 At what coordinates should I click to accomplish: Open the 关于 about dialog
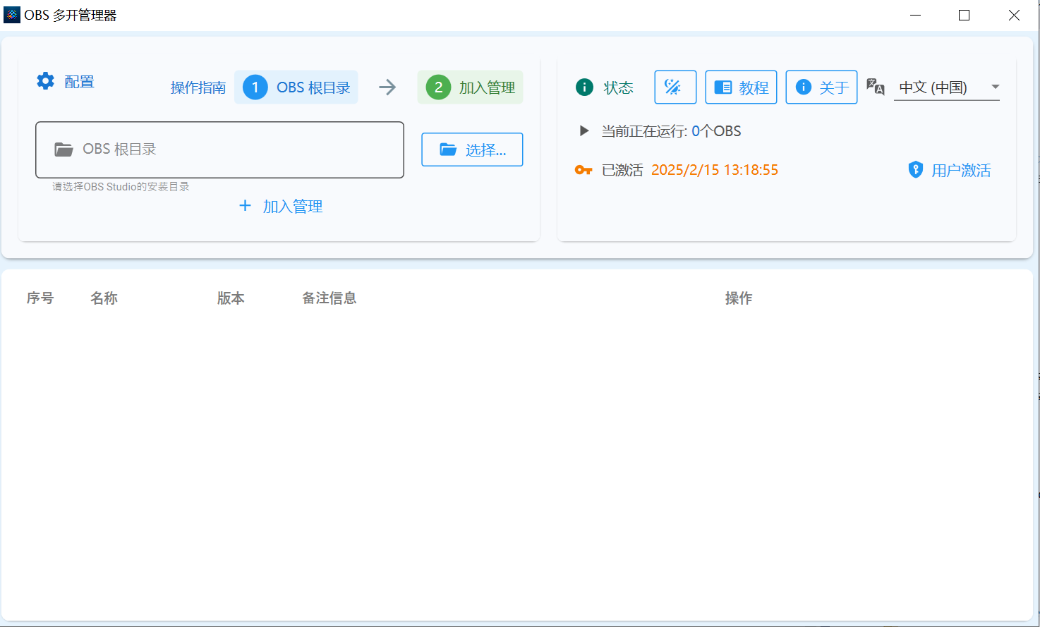click(821, 87)
